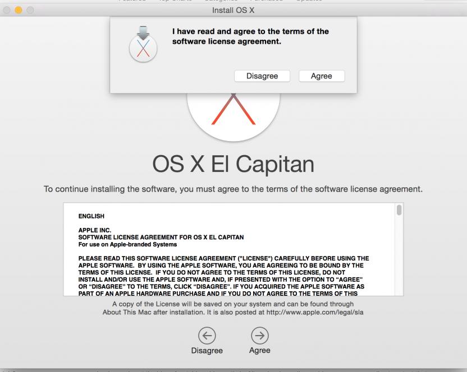Click 'For use on Apple-branded Systems' line

click(127, 244)
